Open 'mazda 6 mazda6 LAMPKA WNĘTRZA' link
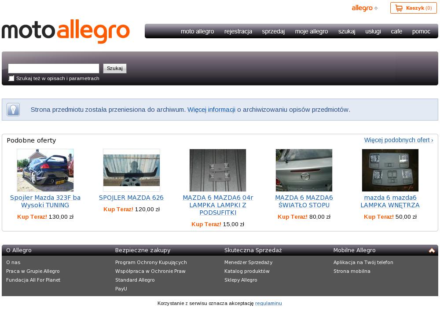This screenshot has width=440, height=312. pyautogui.click(x=390, y=202)
